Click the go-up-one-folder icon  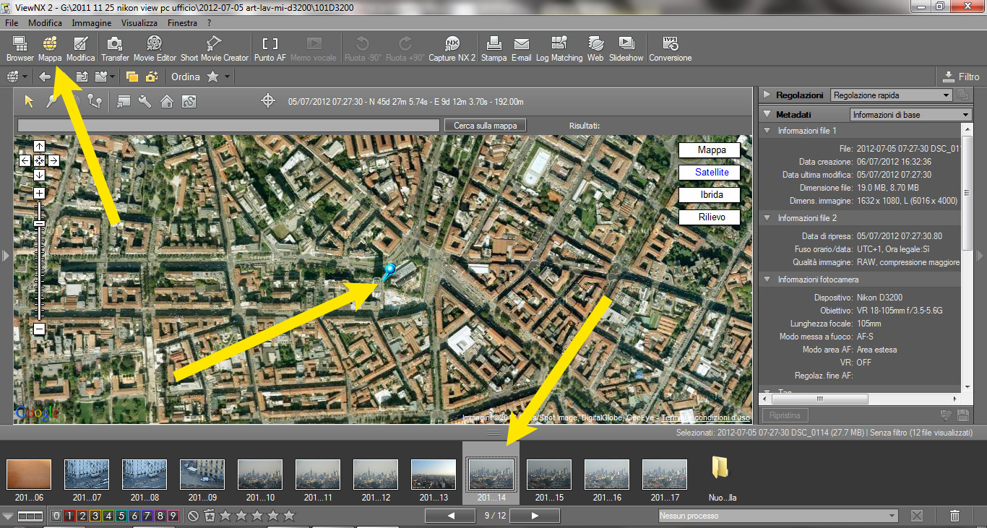pos(82,77)
